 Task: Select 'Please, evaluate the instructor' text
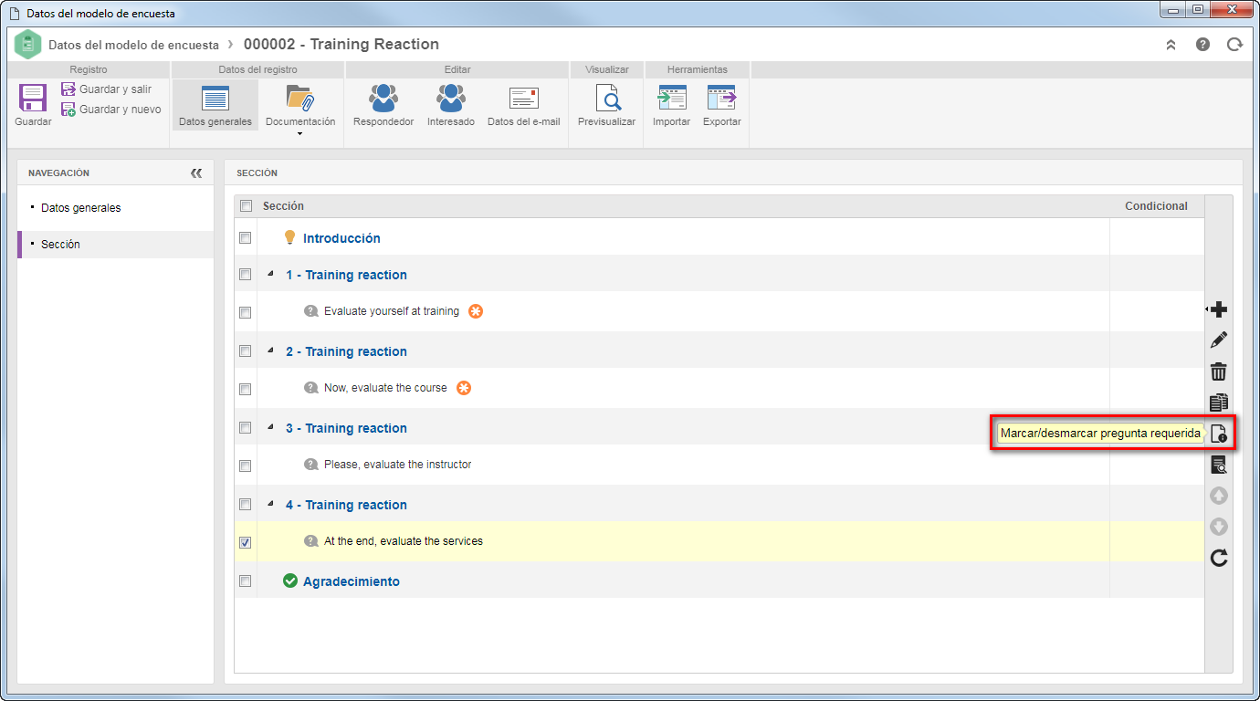(x=398, y=465)
